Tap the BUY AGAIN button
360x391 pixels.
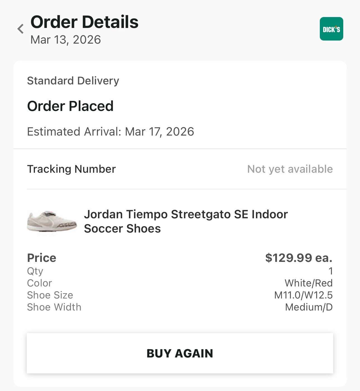coord(180,353)
